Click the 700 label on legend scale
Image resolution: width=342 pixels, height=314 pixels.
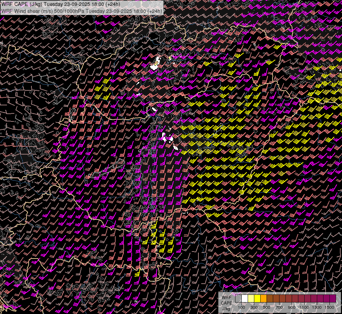pyautogui.click(x=279, y=307)
